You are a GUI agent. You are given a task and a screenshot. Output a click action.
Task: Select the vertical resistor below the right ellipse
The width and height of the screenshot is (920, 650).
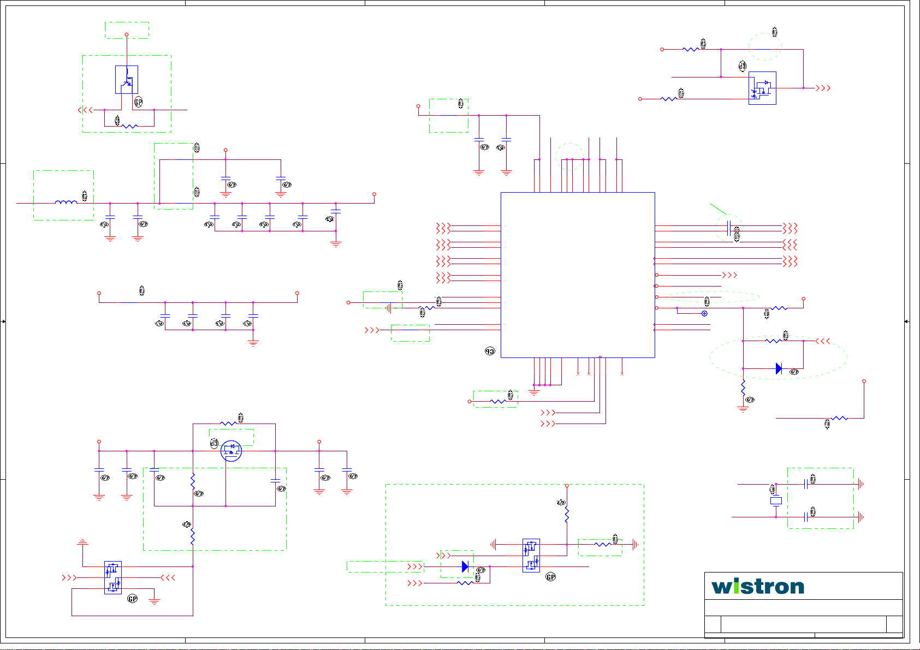pyautogui.click(x=743, y=387)
